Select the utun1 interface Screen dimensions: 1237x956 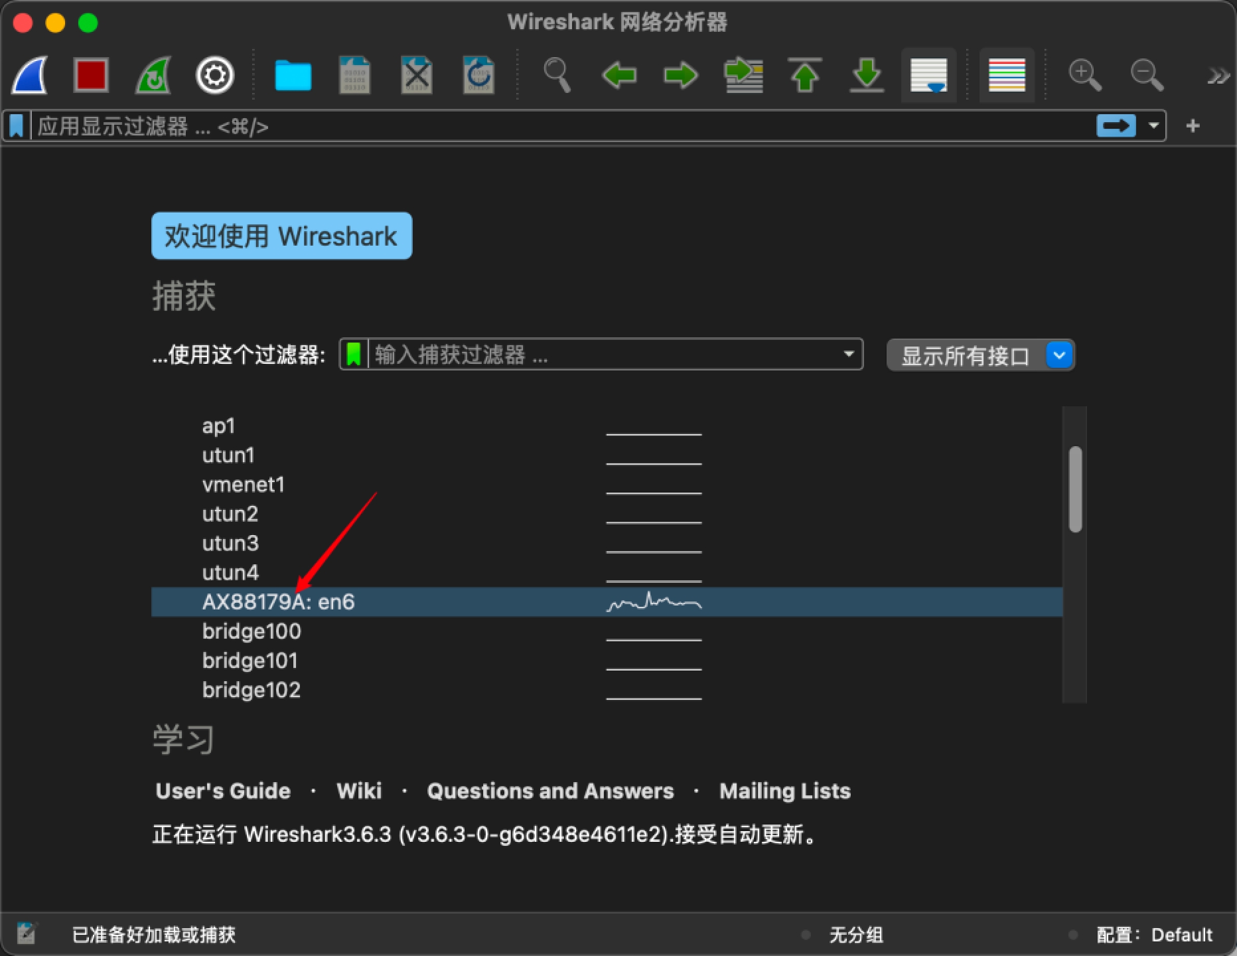[x=228, y=455]
